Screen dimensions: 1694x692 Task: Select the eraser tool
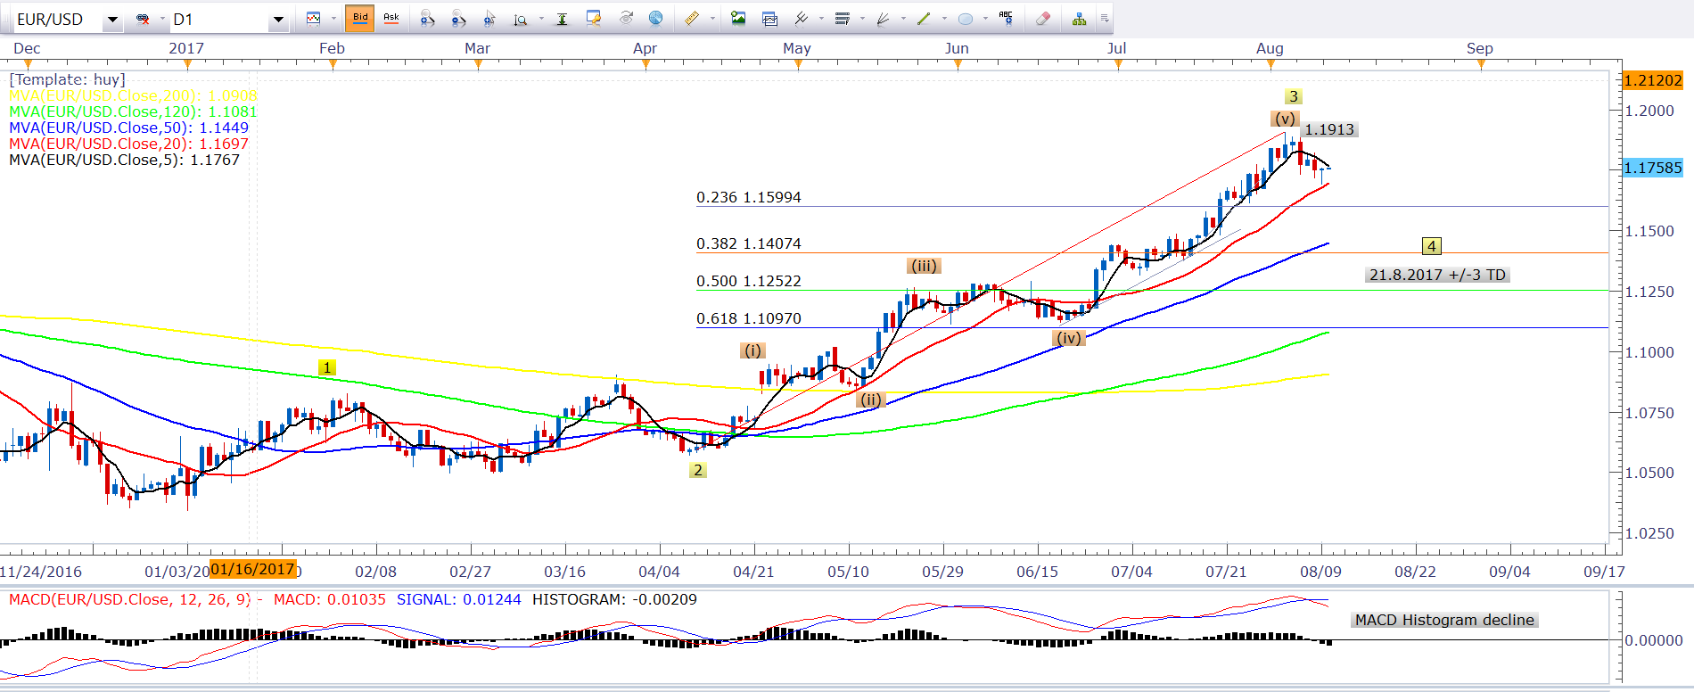(1042, 19)
